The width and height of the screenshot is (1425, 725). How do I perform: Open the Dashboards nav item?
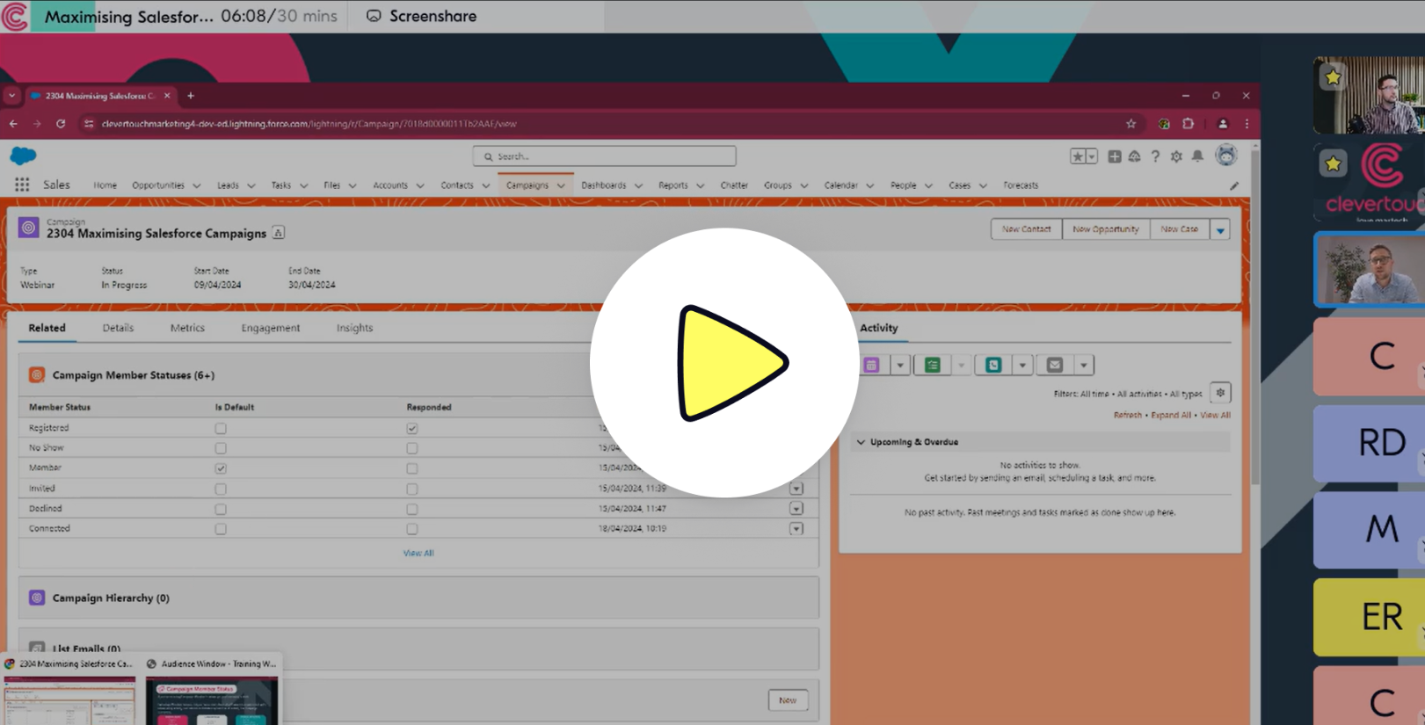click(603, 185)
